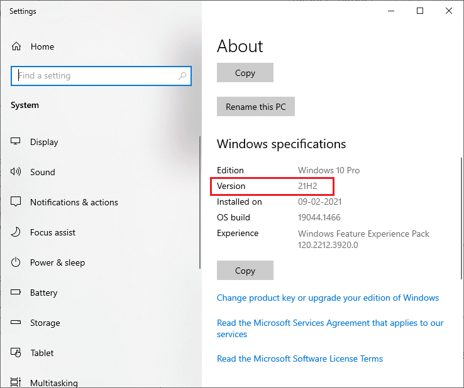
Task: Open Display settings
Action: (44, 142)
